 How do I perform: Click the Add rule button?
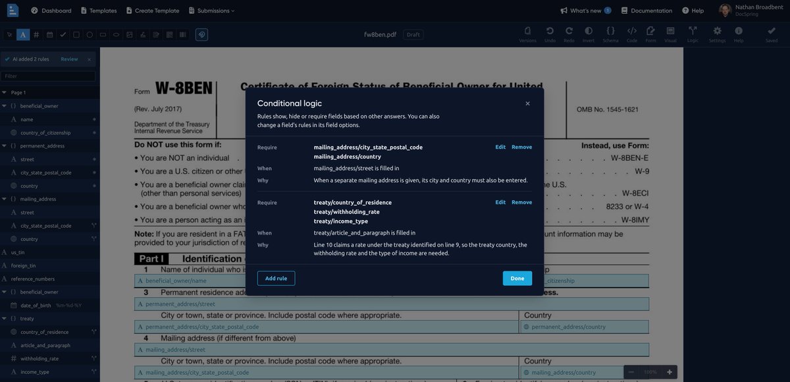[276, 279]
